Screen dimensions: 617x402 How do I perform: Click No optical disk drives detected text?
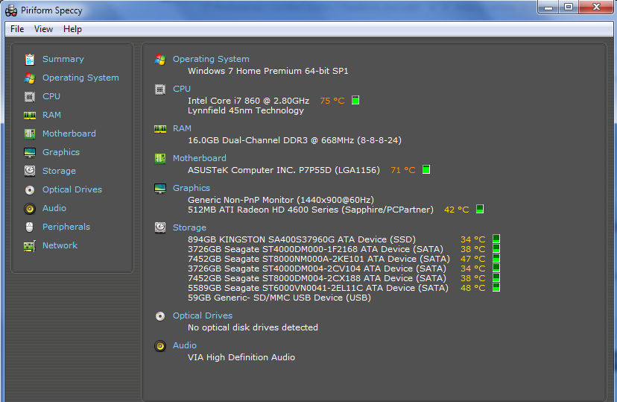tap(253, 327)
